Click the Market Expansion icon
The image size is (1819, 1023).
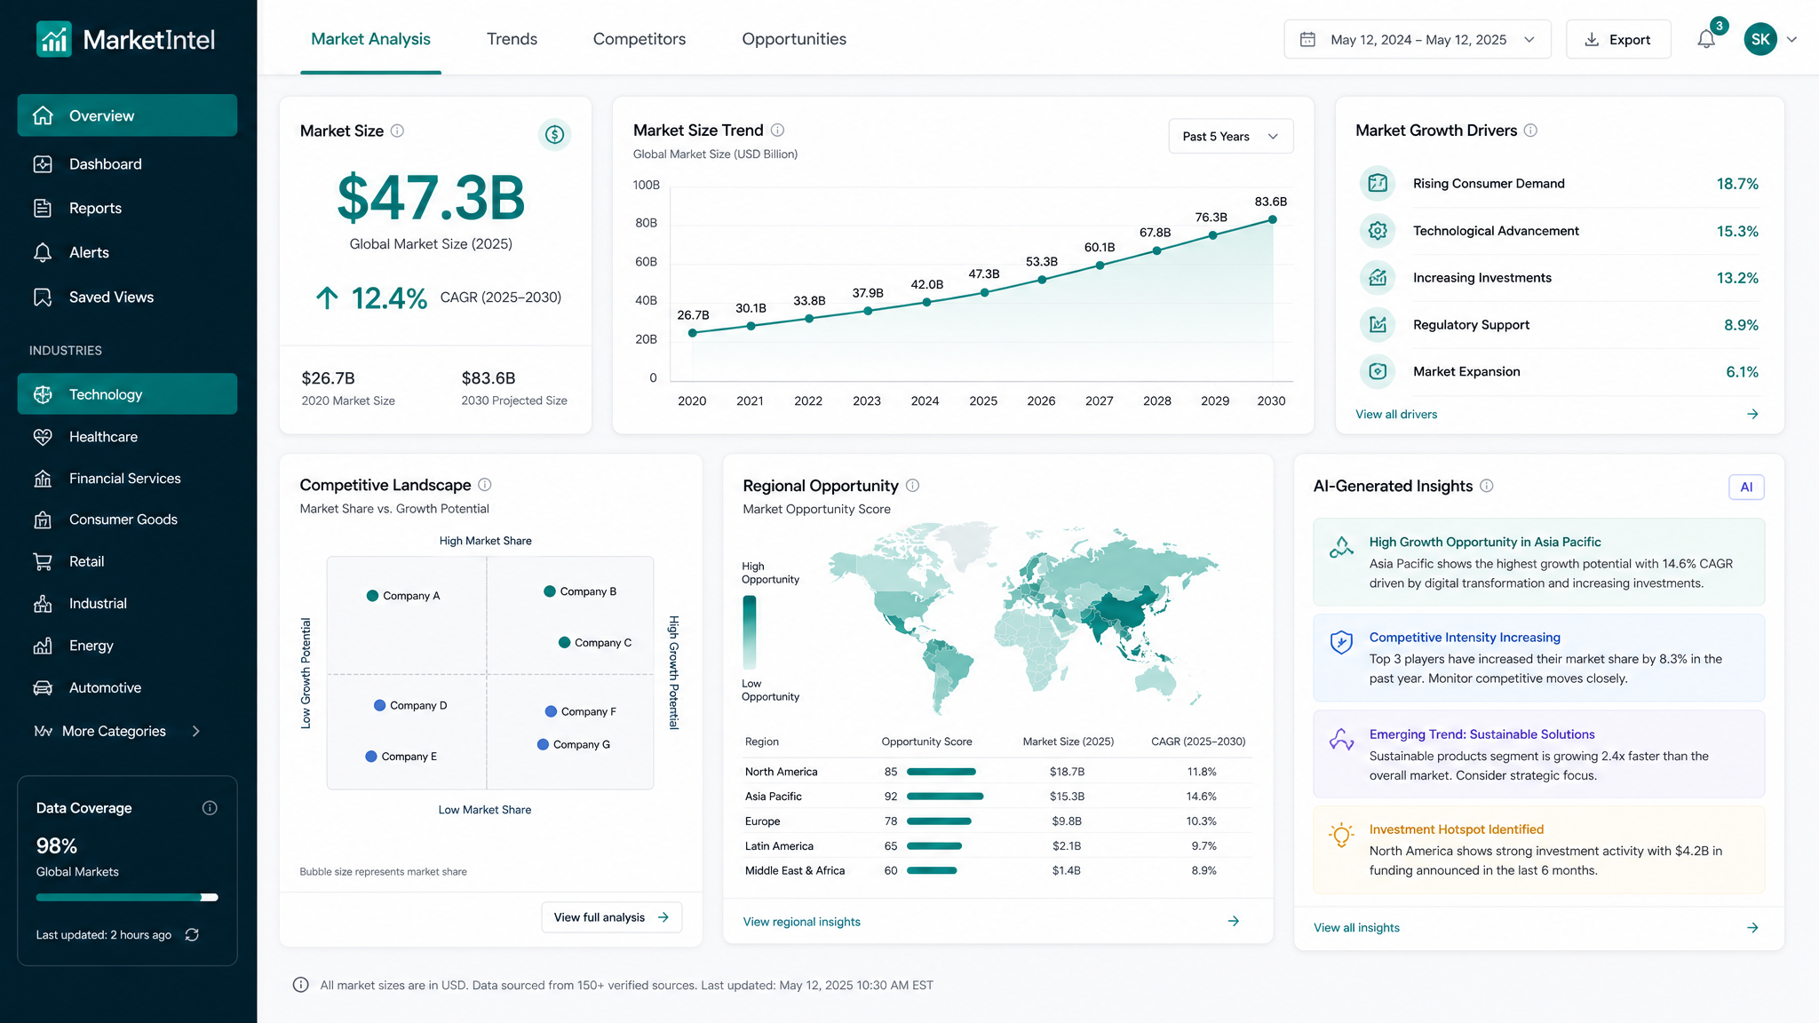tap(1378, 371)
